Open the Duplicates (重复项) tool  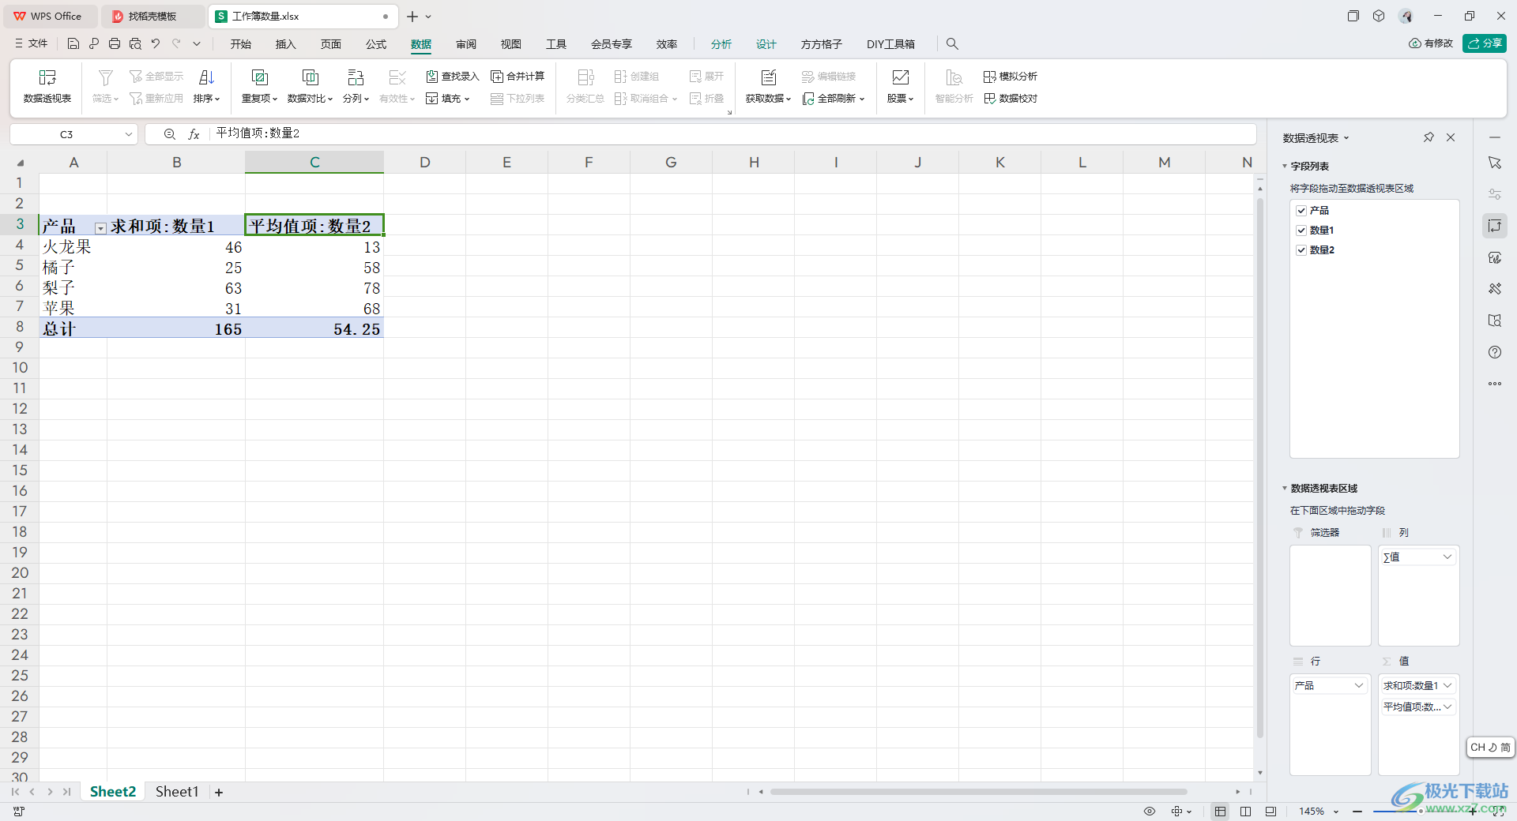click(x=259, y=86)
